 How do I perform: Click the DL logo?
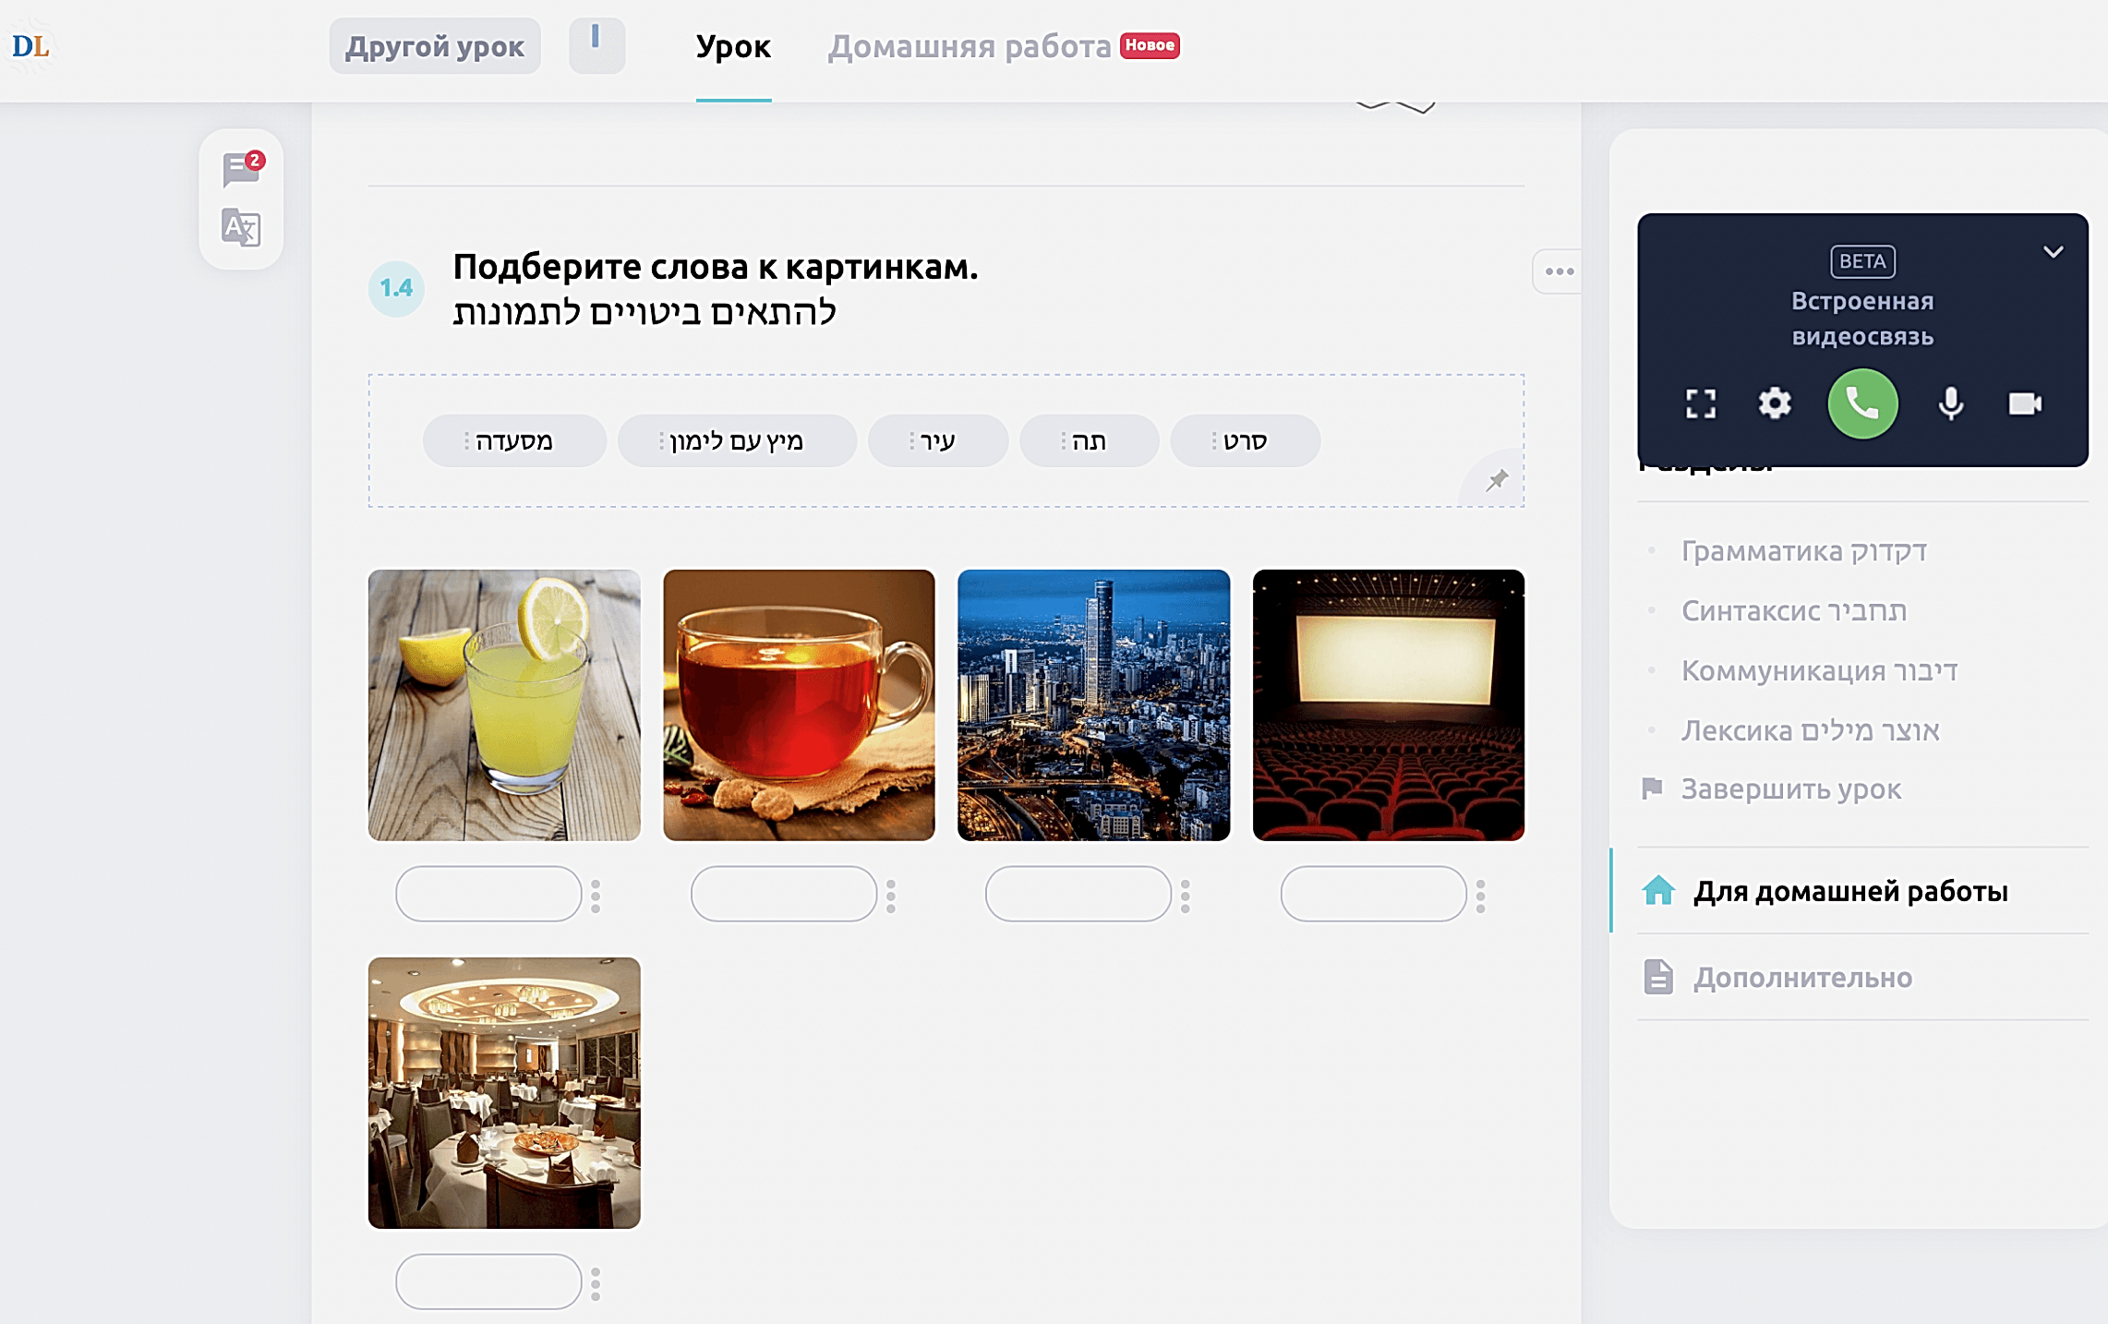[x=30, y=46]
